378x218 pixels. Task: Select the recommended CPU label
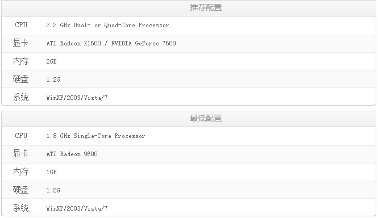pyautogui.click(x=21, y=25)
